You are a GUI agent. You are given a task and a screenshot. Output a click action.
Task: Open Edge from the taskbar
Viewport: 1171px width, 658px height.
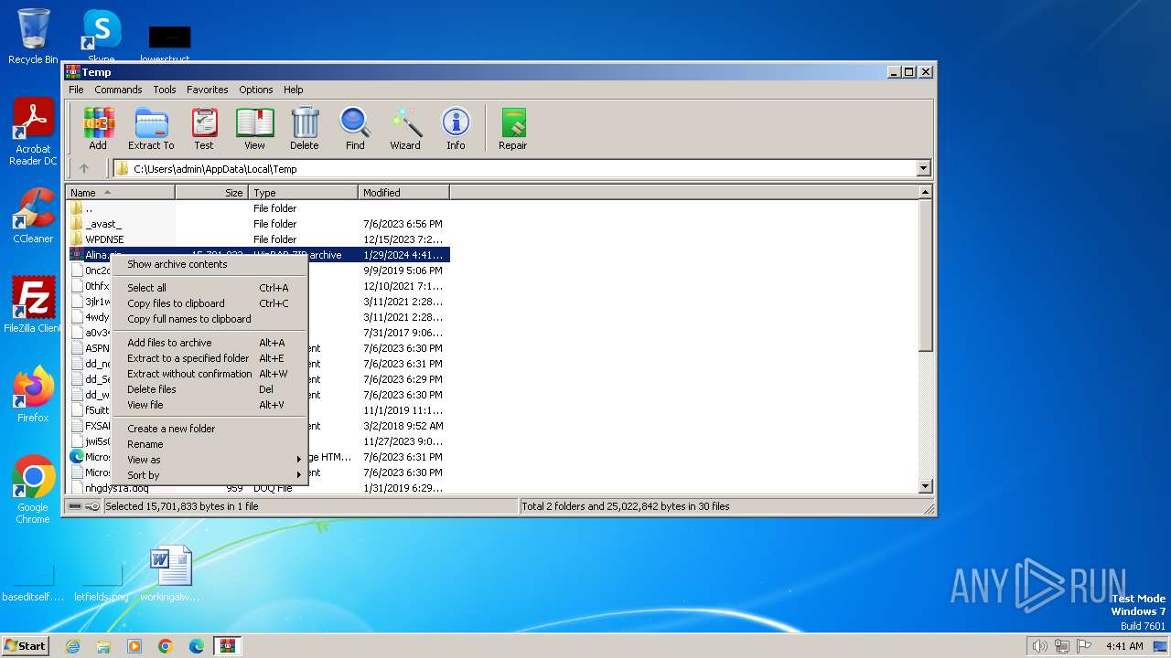197,646
